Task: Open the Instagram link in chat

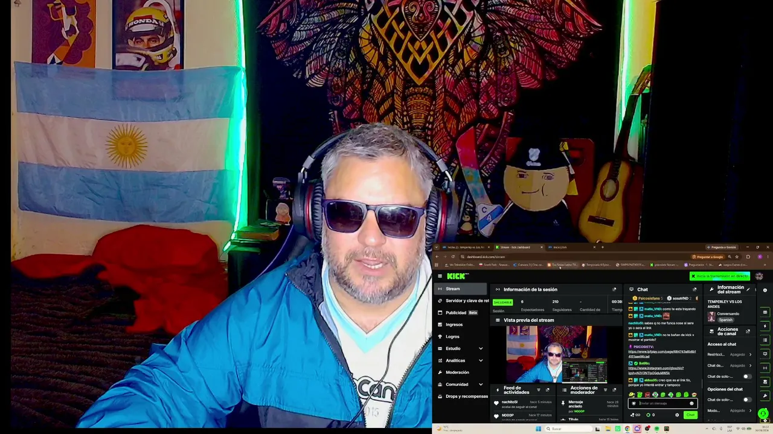Action: tap(656, 370)
